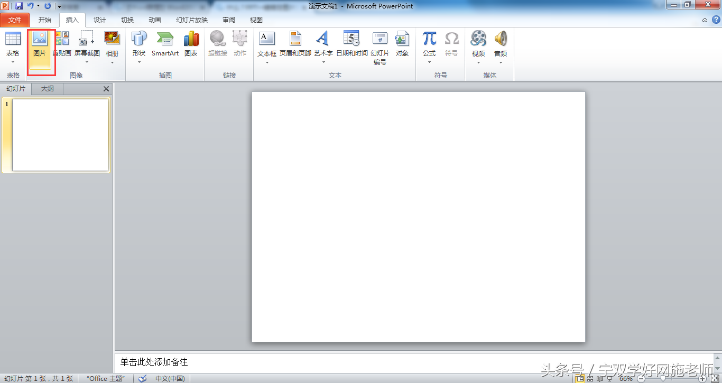Image resolution: width=722 pixels, height=383 pixels.
Task: Switch to the 设计 ribbon tab
Action: [99, 20]
